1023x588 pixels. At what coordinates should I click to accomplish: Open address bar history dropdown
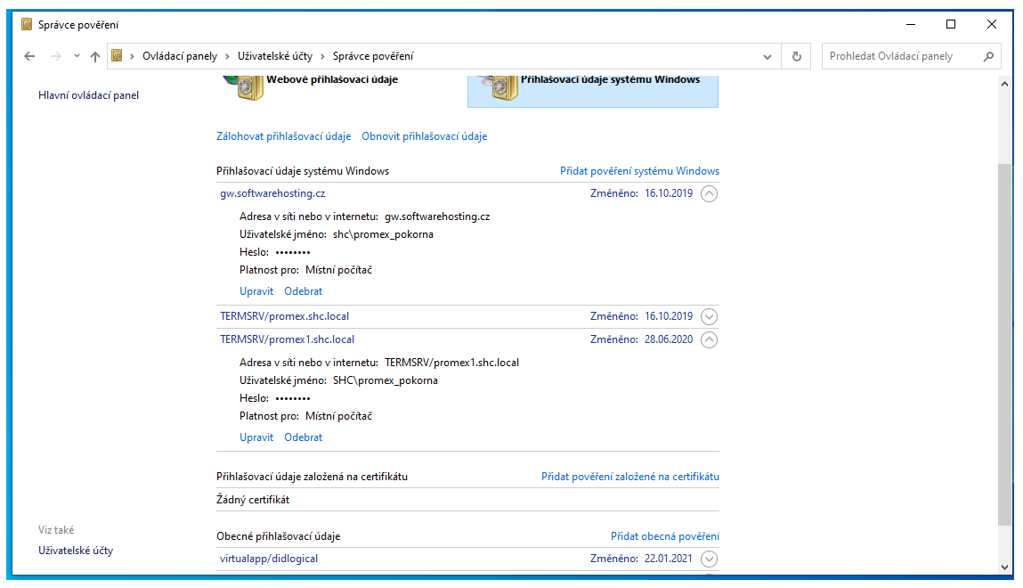(767, 56)
